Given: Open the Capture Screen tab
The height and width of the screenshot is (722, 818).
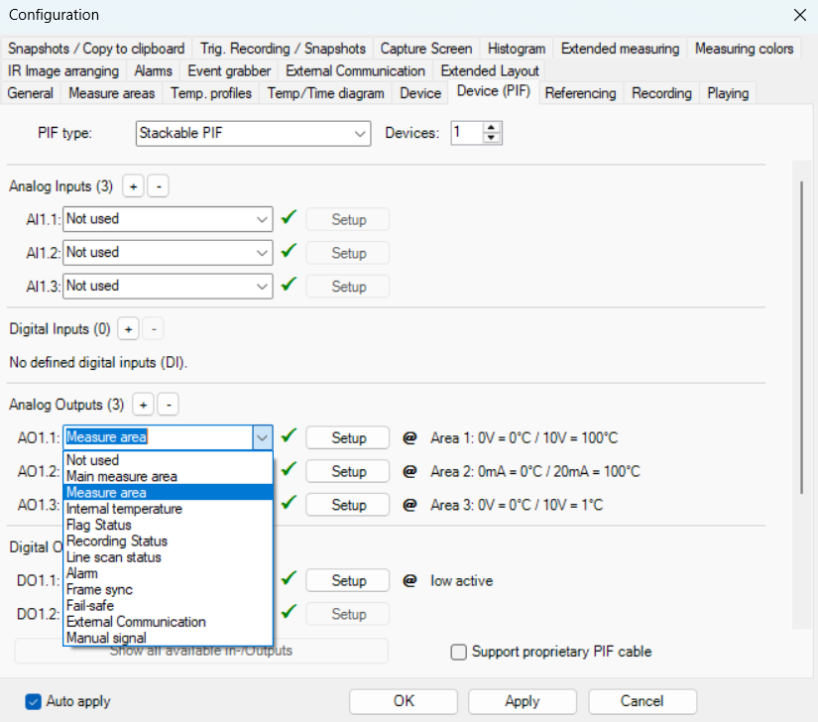Looking at the screenshot, I should [x=425, y=49].
